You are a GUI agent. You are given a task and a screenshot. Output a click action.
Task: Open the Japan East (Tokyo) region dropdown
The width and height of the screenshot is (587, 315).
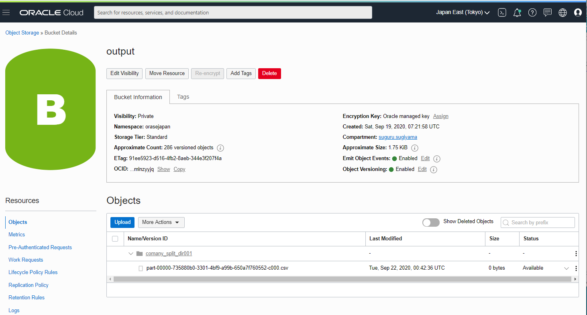[463, 12]
